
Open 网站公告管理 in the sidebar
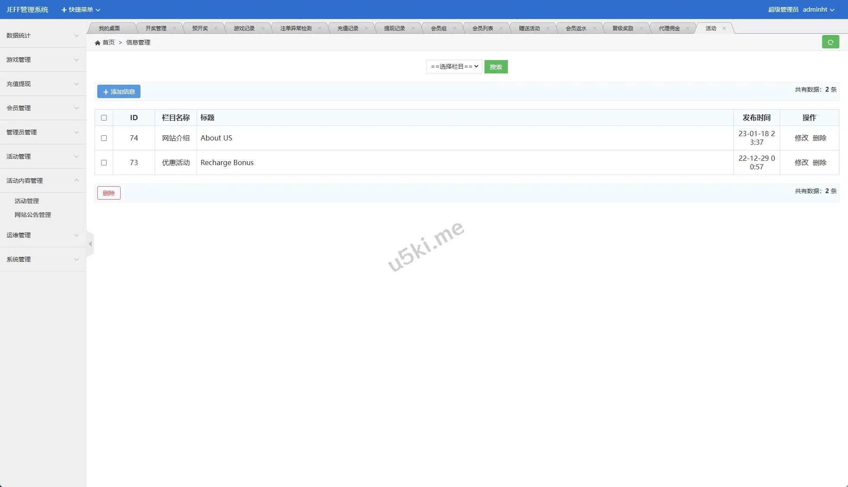[x=33, y=215]
